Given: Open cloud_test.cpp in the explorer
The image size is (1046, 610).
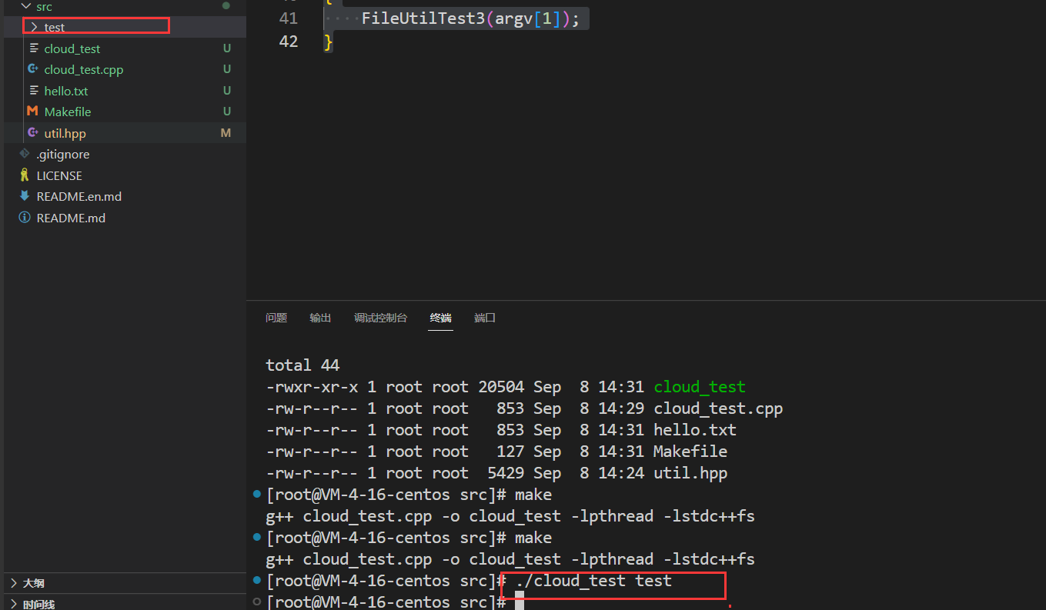Looking at the screenshot, I should pyautogui.click(x=84, y=69).
